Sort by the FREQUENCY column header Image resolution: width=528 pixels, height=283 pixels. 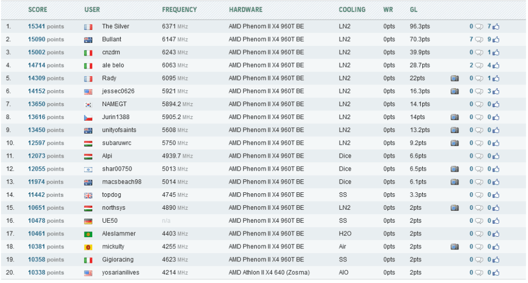click(179, 9)
